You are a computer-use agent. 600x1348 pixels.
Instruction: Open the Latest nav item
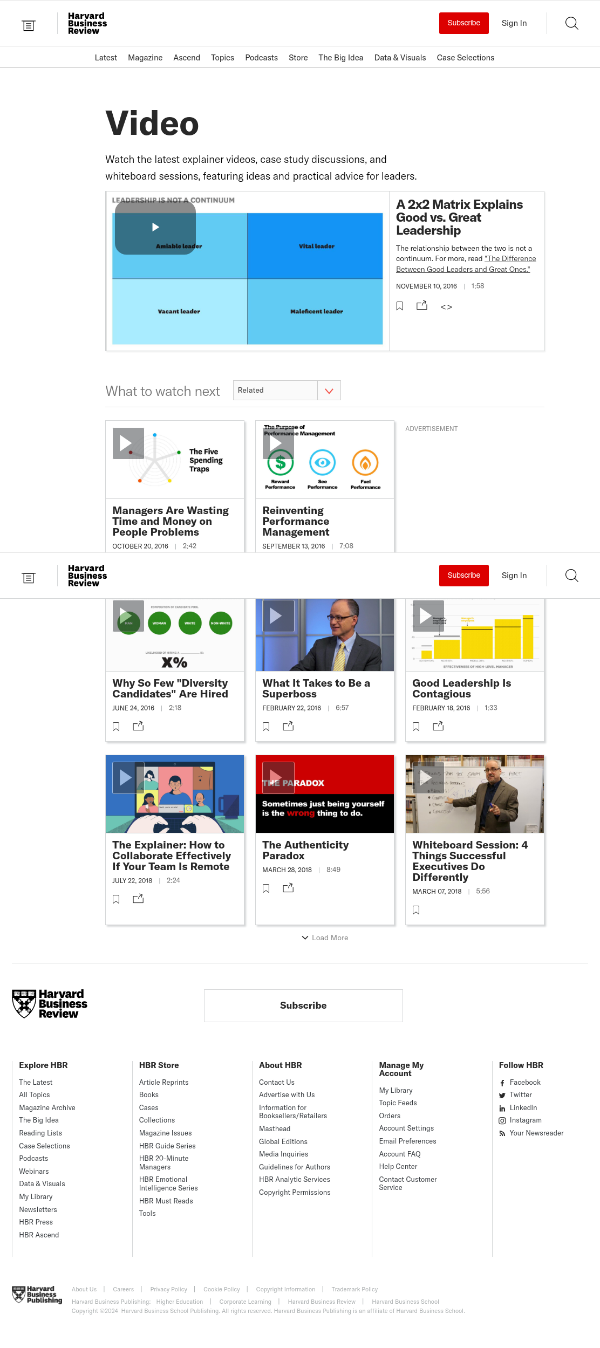pyautogui.click(x=106, y=58)
